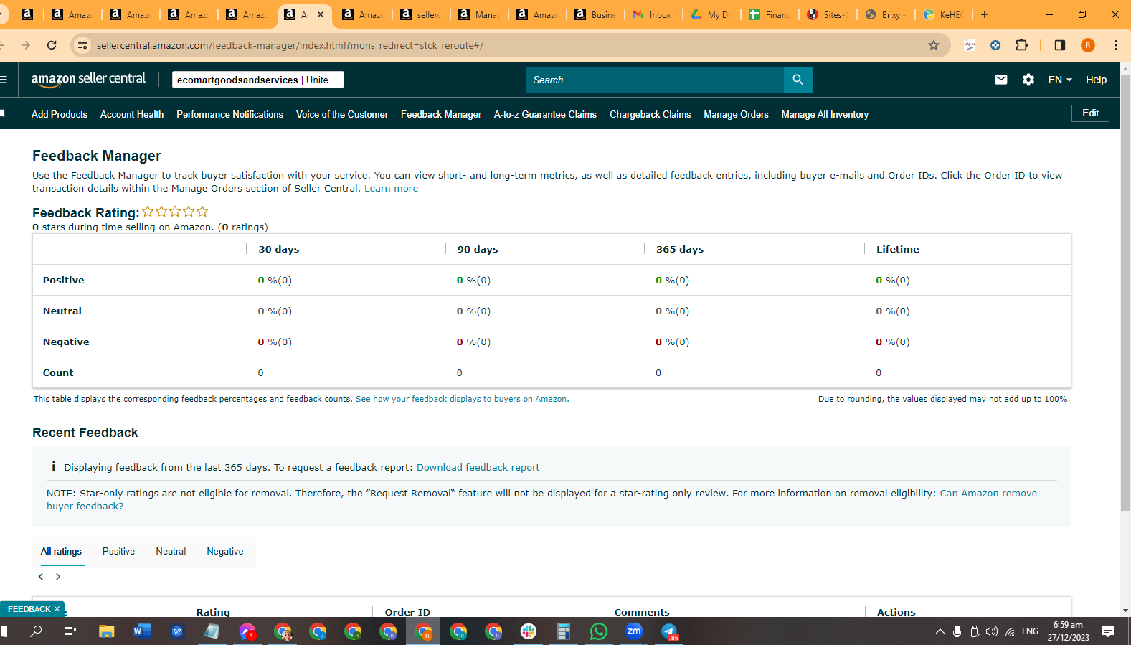Screen dimensions: 1131x645
Task: Click the Edit button in navigation bar
Action: pyautogui.click(x=1090, y=113)
